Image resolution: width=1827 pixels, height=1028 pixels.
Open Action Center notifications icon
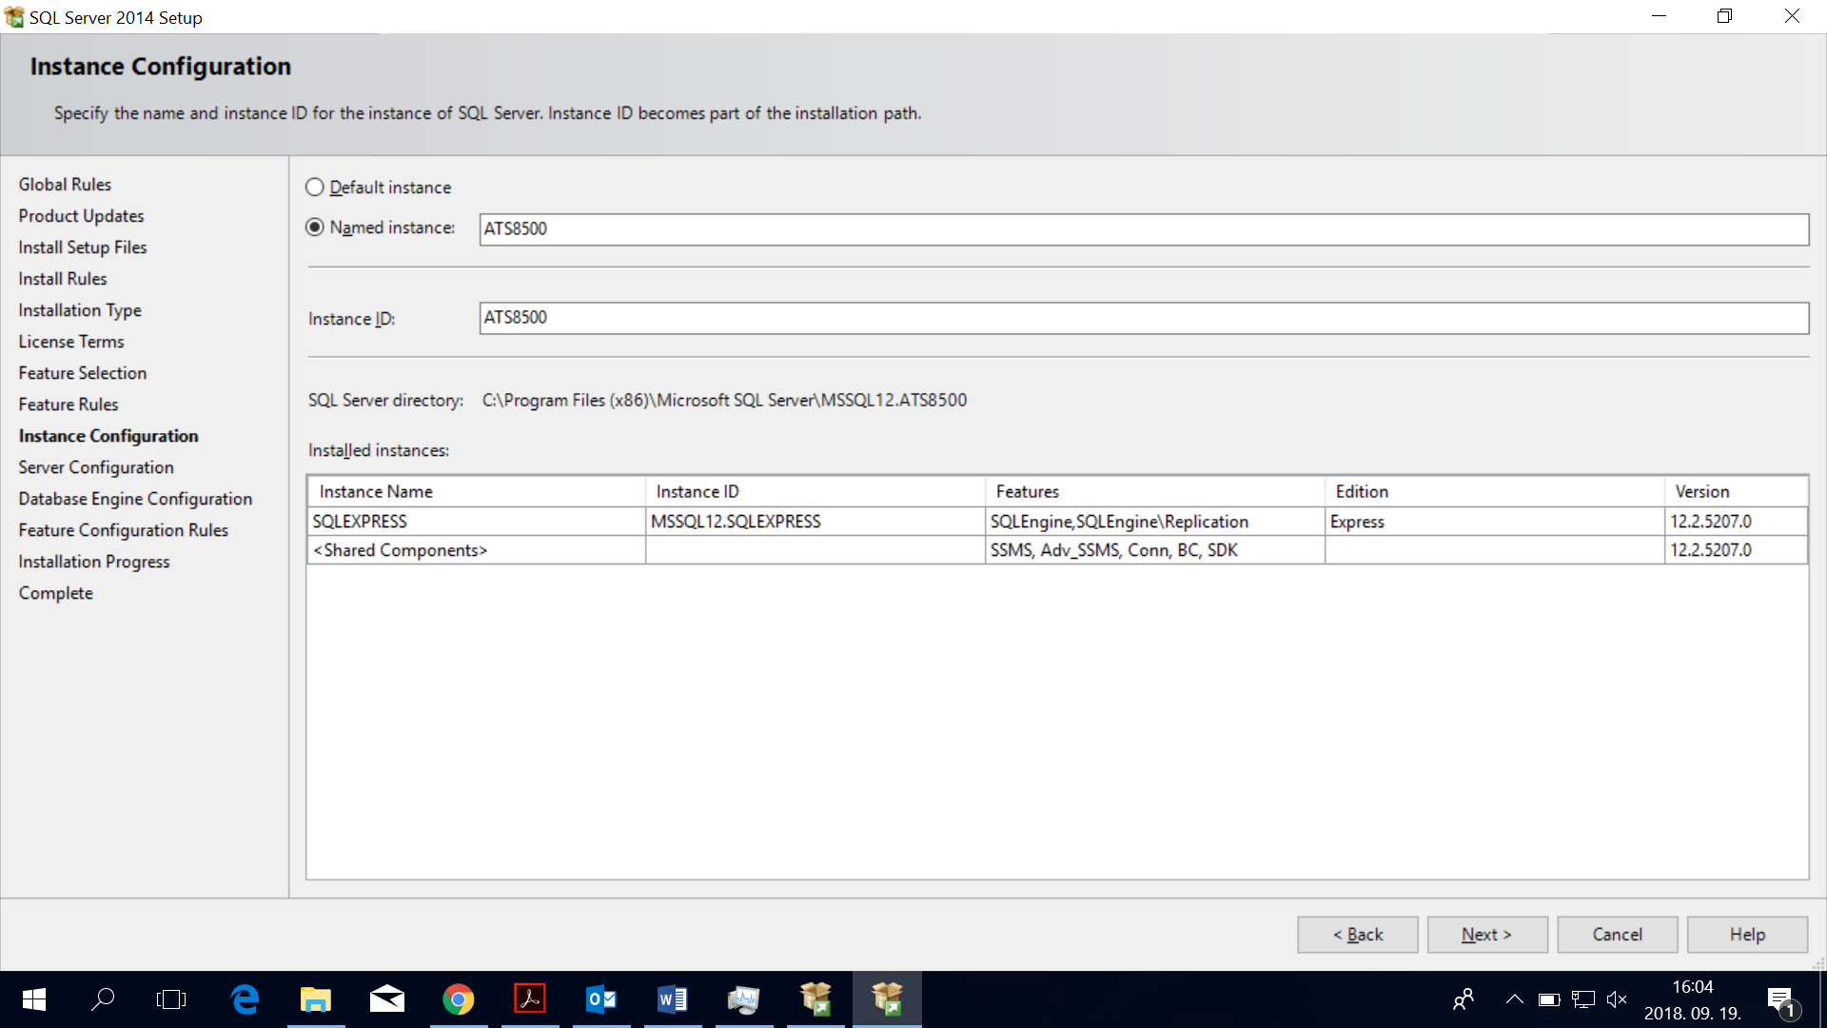[1780, 1000]
